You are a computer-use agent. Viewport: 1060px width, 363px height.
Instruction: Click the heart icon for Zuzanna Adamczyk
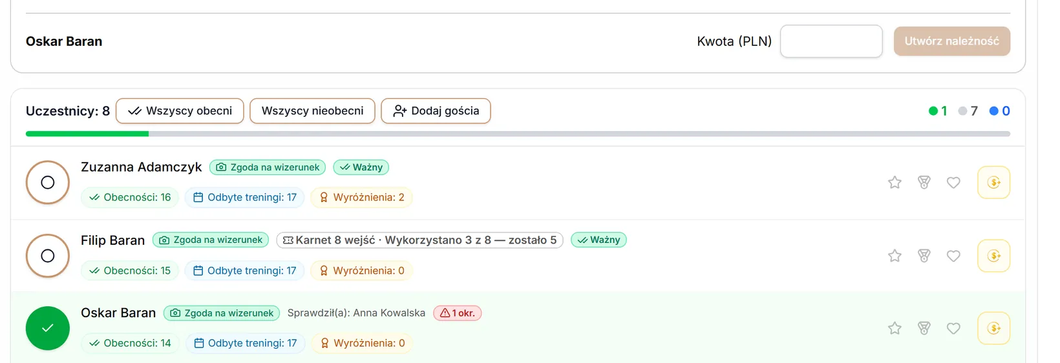coord(953,183)
